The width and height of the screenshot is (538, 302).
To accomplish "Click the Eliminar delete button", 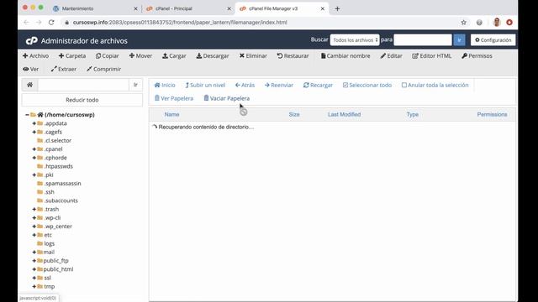I will [253, 56].
